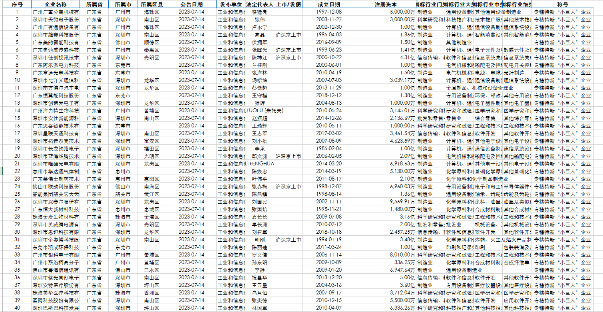
Task: Select company cell 东莞市凯成环保科技
Action: pos(56,247)
